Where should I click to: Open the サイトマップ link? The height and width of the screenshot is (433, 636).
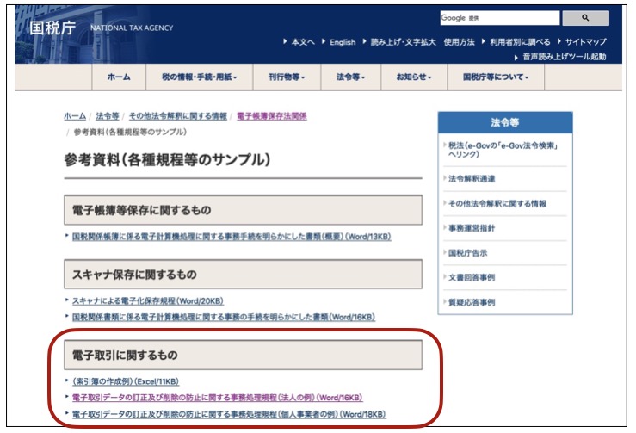(x=585, y=42)
